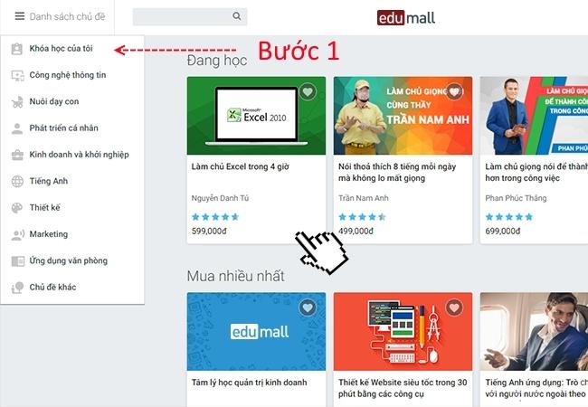Screen dimensions: 588x407
Task: Click the Công nghệ thông tin category icon
Action: [x=17, y=75]
